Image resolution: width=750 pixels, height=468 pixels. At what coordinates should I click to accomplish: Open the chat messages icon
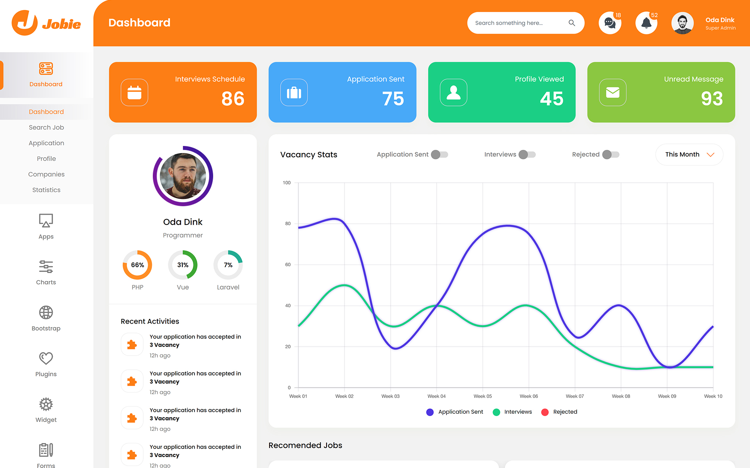(609, 23)
